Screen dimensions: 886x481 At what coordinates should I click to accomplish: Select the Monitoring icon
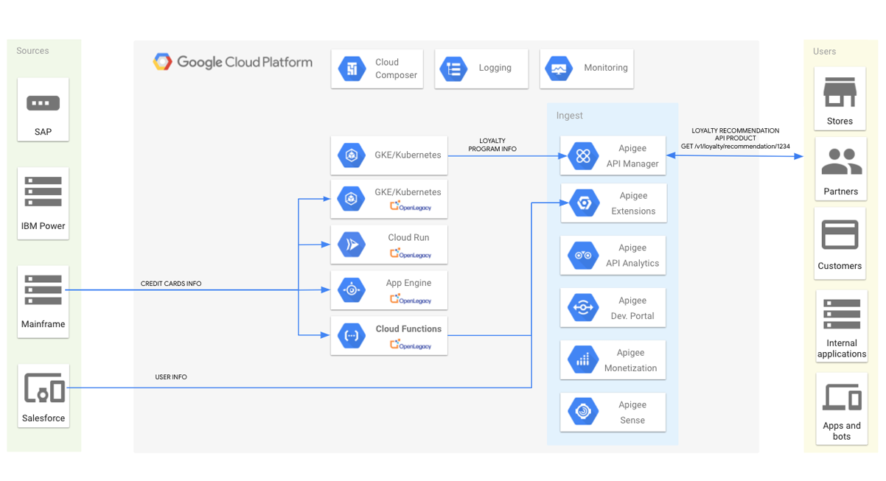(x=559, y=69)
